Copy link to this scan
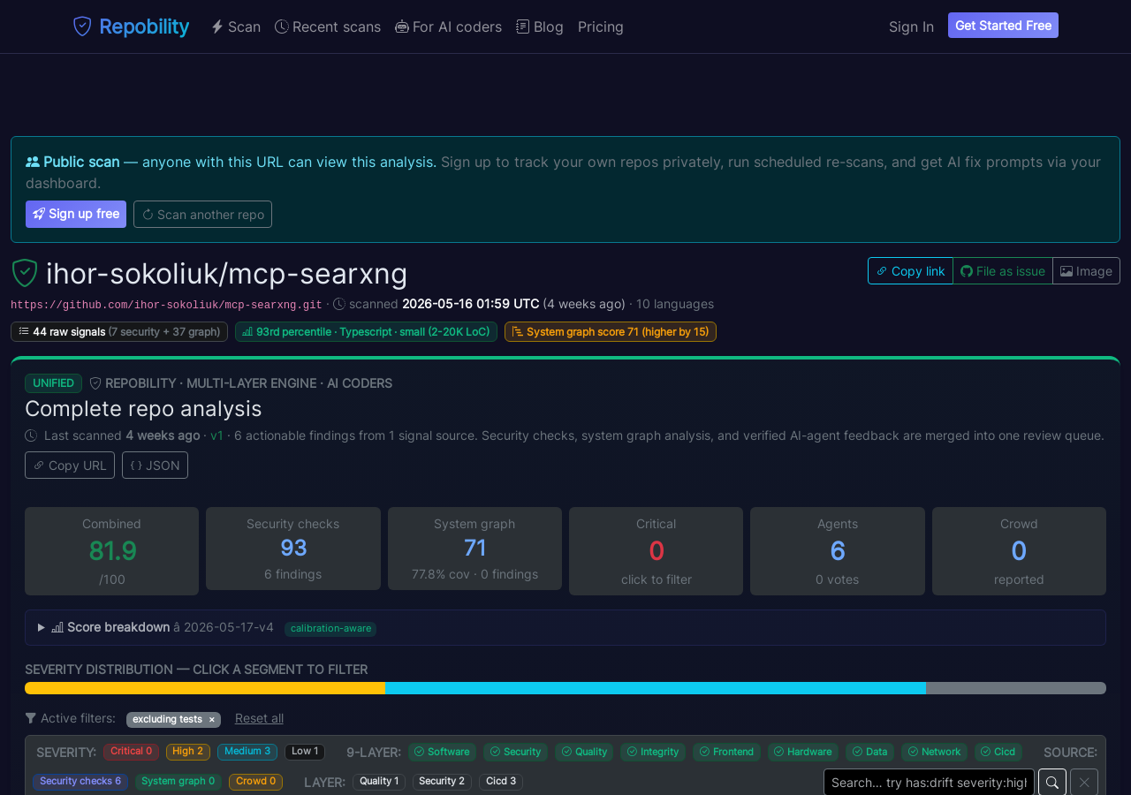This screenshot has width=1131, height=795. 910,271
